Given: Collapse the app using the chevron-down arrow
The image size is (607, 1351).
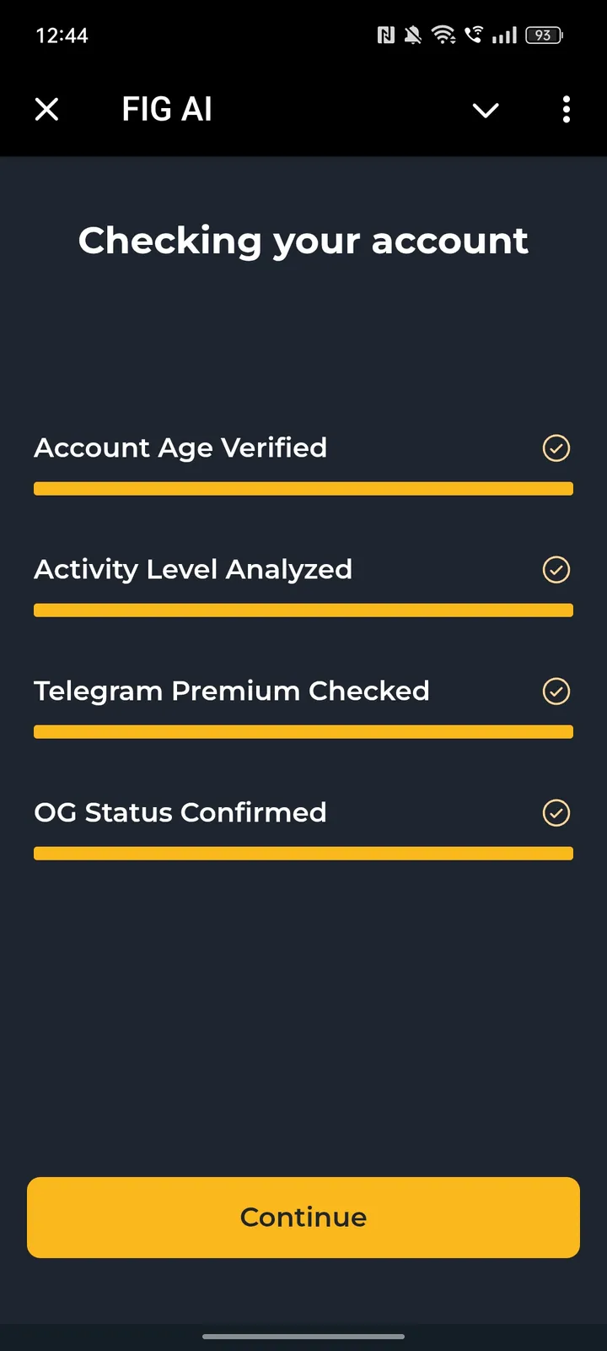Looking at the screenshot, I should 486,110.
